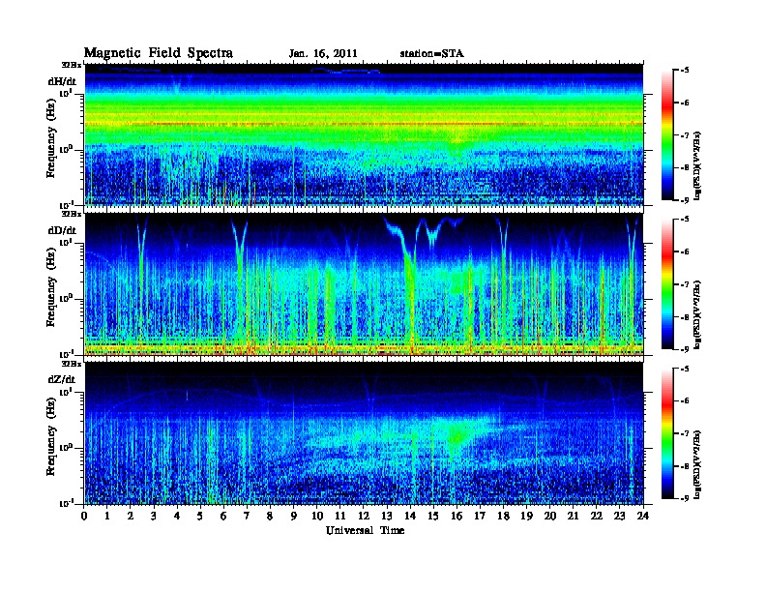Screen dimensions: 766x592
Task: Click the dD/dt color scale bar
Action: tap(667, 284)
